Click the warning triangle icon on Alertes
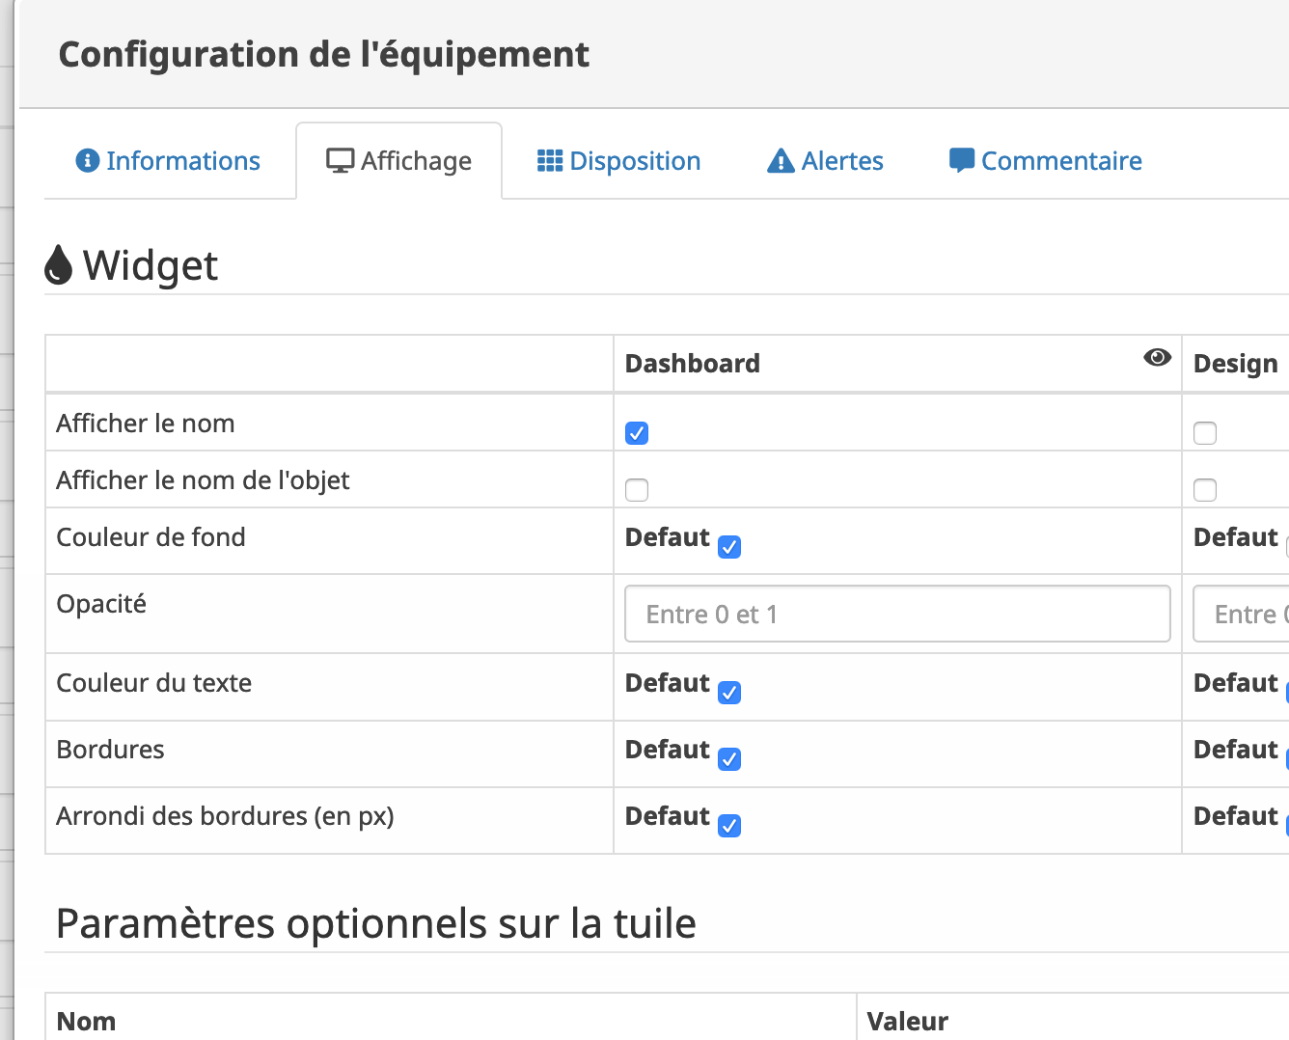1289x1040 pixels. (x=781, y=161)
